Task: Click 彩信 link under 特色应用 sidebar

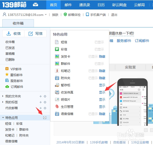Action: click(19, 124)
